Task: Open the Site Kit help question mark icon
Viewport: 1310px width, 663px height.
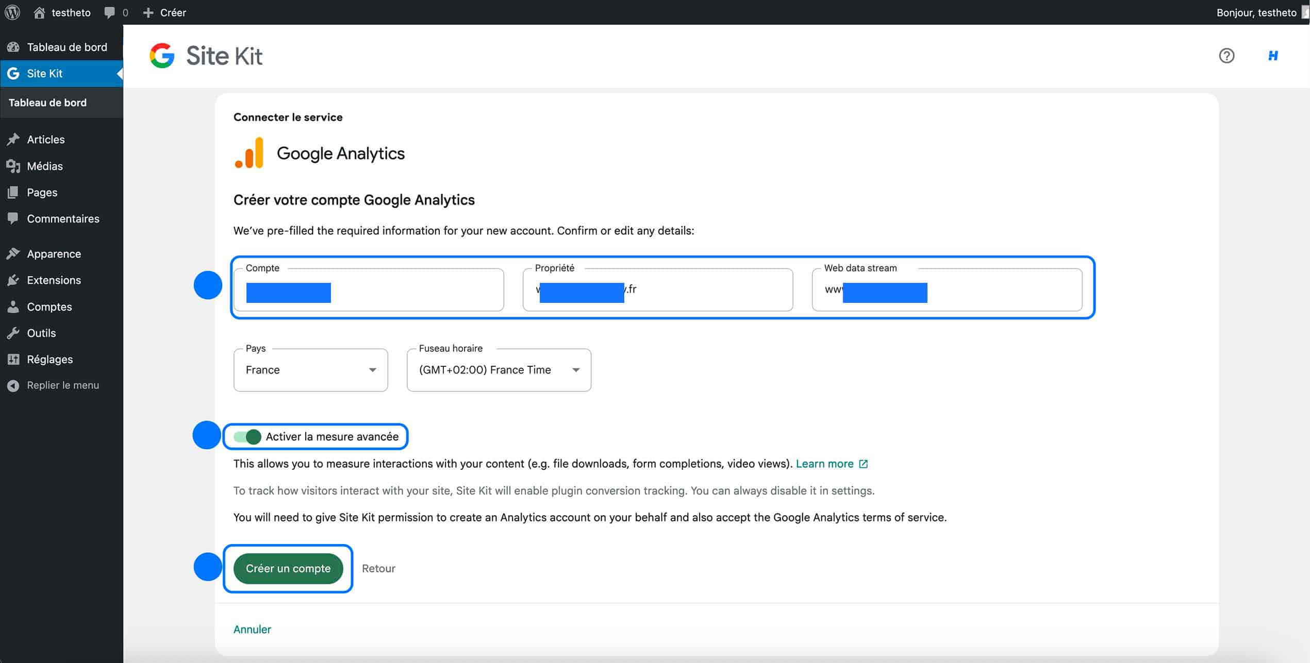Action: (1228, 56)
